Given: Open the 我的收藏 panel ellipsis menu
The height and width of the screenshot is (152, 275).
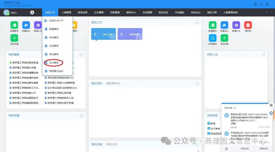Looking at the screenshot, I should click(81, 115).
